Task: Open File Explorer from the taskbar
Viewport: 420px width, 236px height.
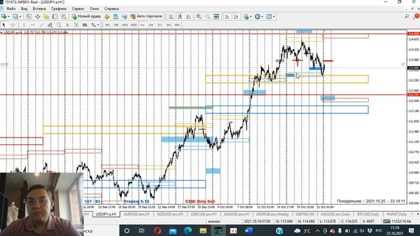Action: pos(203,230)
